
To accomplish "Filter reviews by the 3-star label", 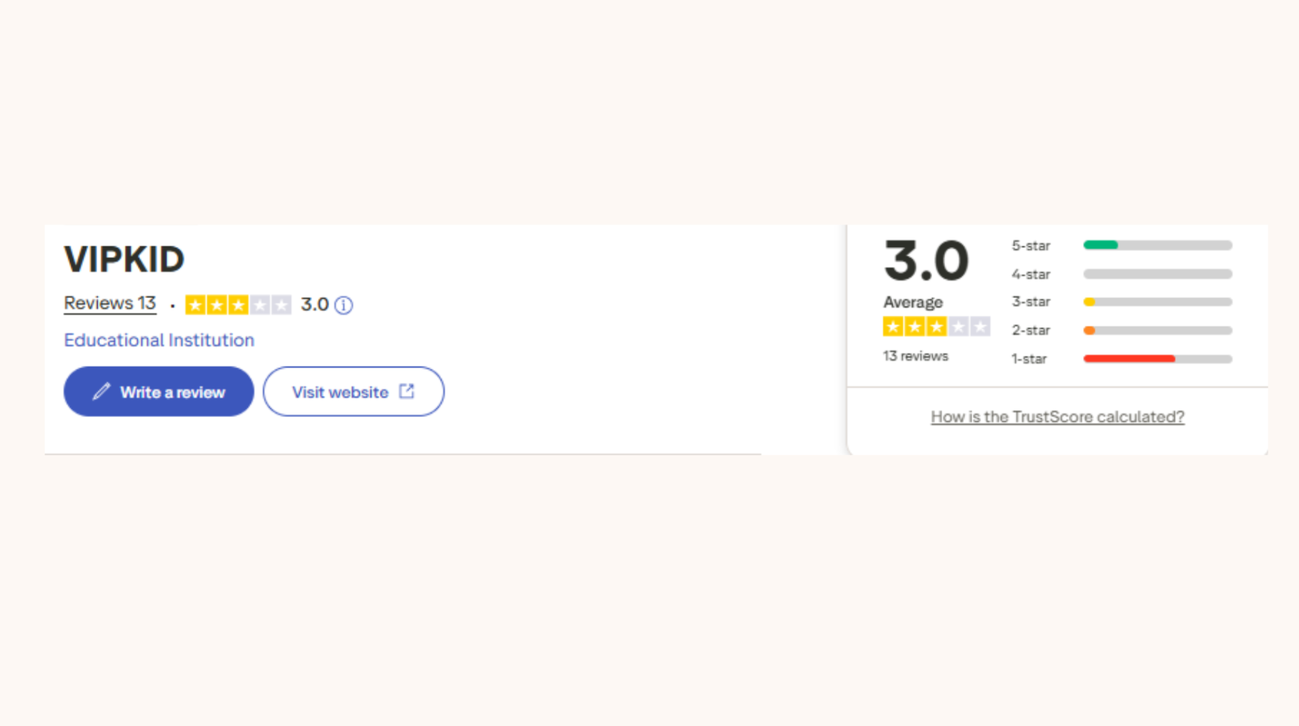I will pyautogui.click(x=1031, y=302).
